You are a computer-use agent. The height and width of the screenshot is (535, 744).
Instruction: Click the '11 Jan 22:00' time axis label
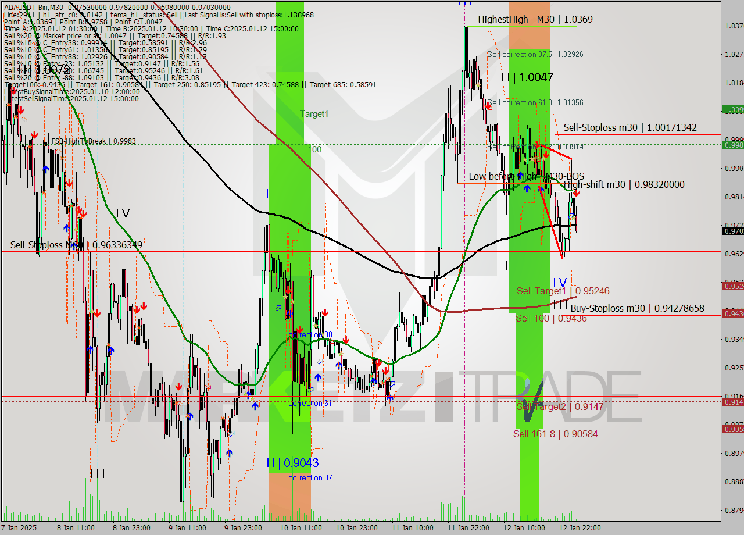pos(468,528)
